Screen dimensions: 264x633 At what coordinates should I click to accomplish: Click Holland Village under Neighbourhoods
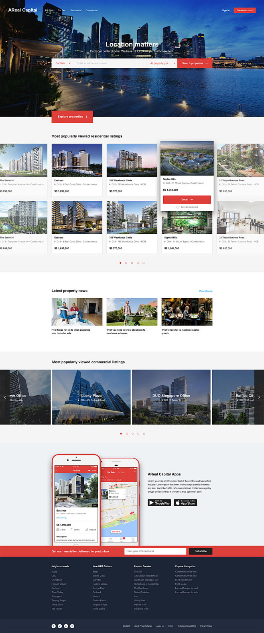59,584
